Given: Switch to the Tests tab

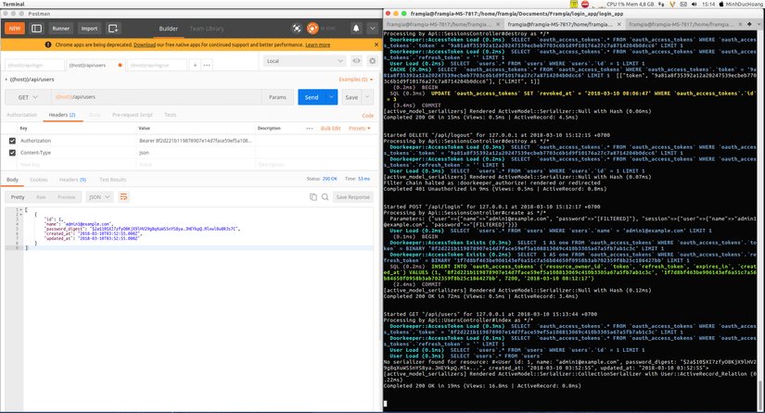Looking at the screenshot, I should coord(171,115).
